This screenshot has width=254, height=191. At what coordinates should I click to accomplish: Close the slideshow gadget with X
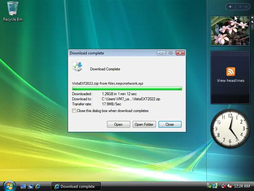pyautogui.click(x=252, y=18)
